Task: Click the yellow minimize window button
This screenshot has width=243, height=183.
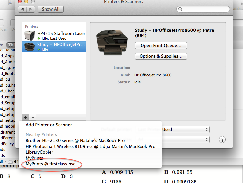Action: point(26,1)
